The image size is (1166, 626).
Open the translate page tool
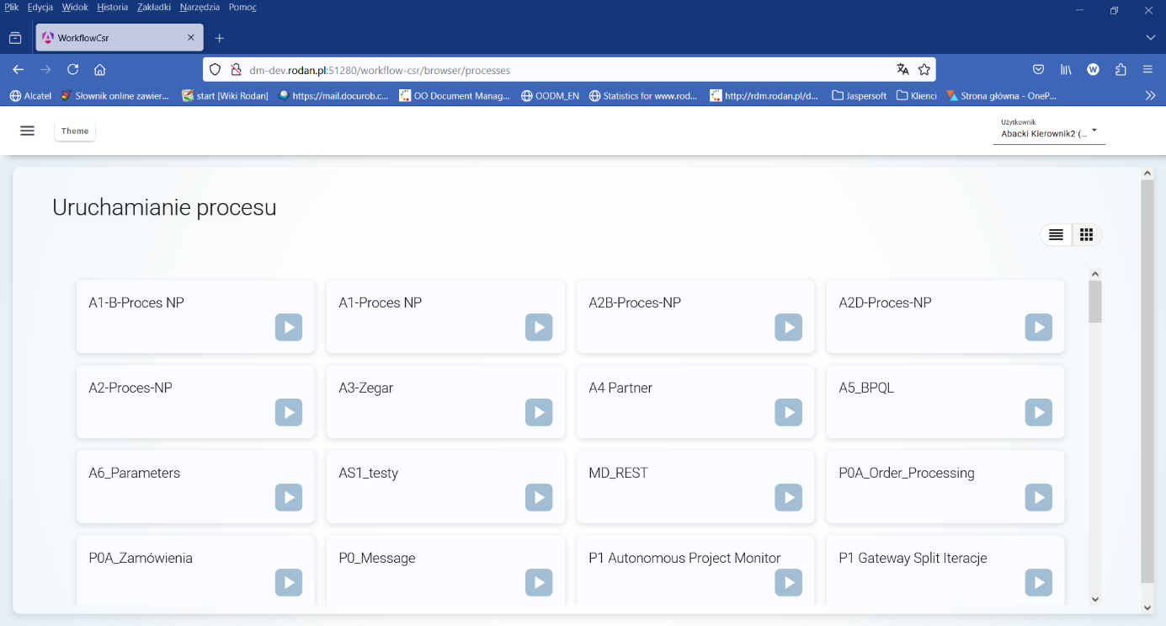(x=903, y=70)
